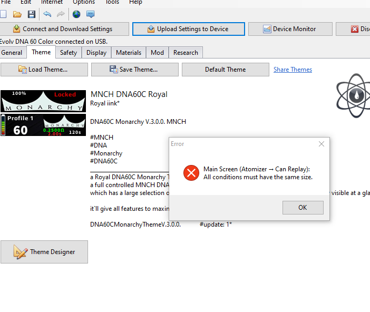The image size is (370, 312).
Task: Click the redo arrow icon
Action: pyautogui.click(x=61, y=14)
